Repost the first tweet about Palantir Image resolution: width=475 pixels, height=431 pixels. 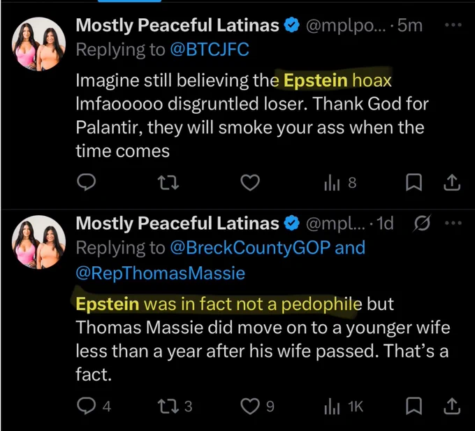point(168,183)
